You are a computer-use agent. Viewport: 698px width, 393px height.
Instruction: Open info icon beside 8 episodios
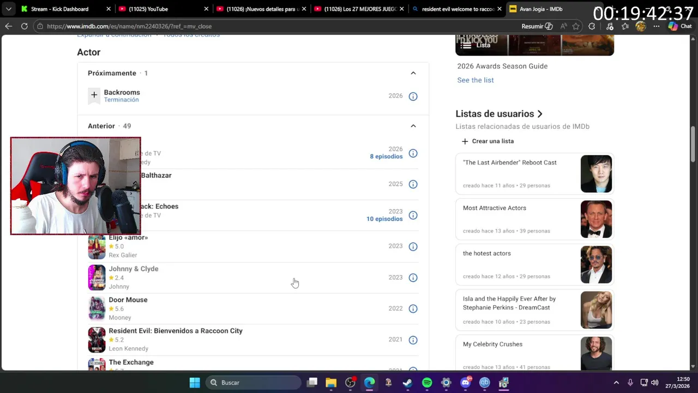(413, 153)
